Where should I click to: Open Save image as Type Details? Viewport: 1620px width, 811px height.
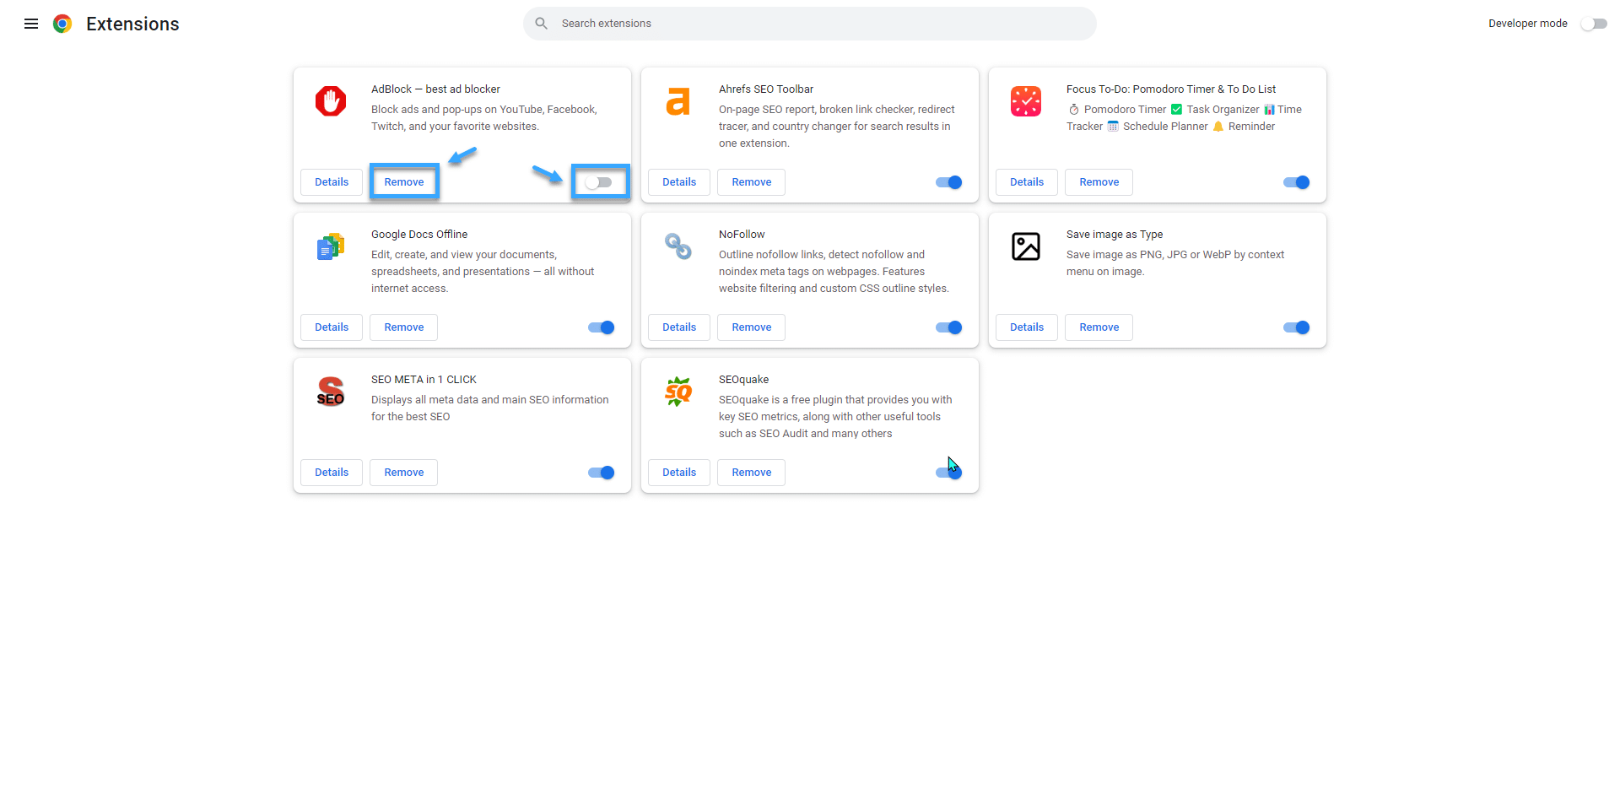tap(1027, 327)
